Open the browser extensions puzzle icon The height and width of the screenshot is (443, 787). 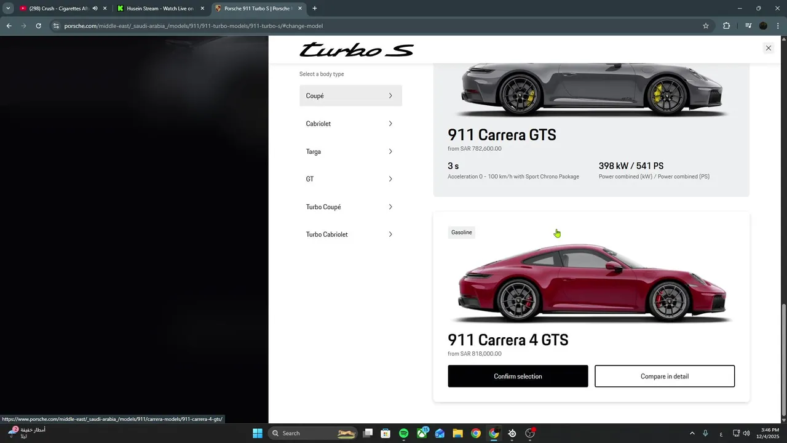click(727, 26)
